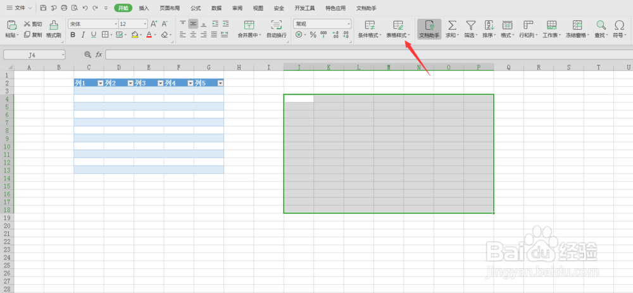
Task: Click the Print icon in quick access bar
Action: tap(64, 8)
